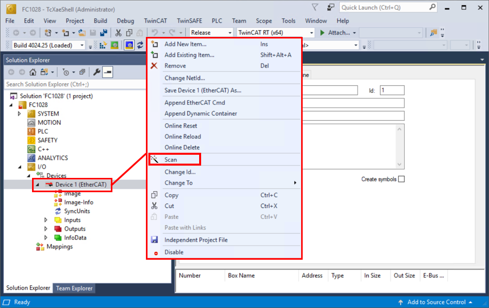The image size is (489, 308).
Task: Toggle the Create symbols checkbox
Action: [401, 179]
